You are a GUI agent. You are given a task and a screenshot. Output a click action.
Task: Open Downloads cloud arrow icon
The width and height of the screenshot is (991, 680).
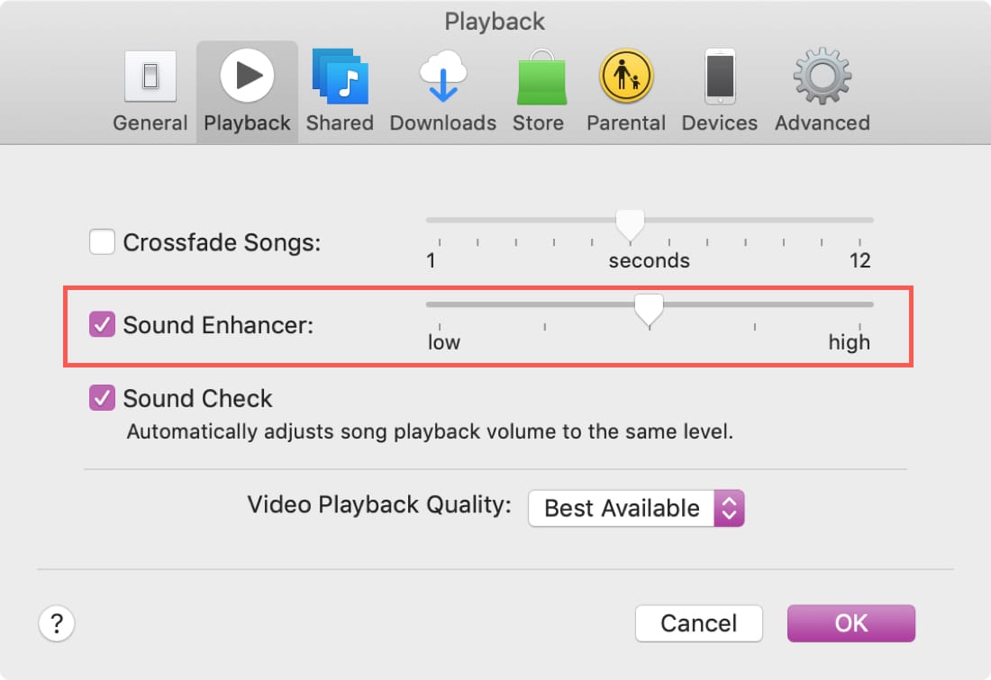pyautogui.click(x=443, y=77)
